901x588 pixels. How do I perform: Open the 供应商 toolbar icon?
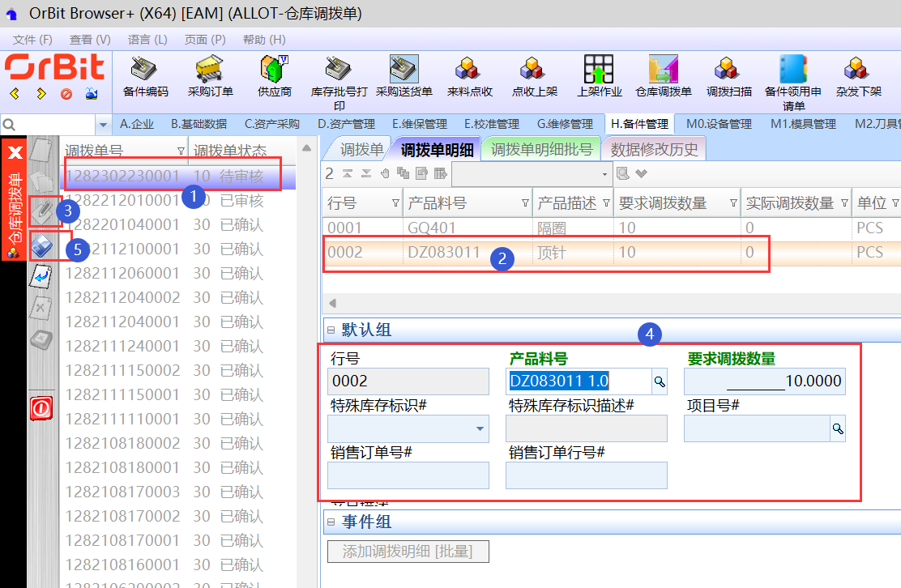[x=274, y=69]
